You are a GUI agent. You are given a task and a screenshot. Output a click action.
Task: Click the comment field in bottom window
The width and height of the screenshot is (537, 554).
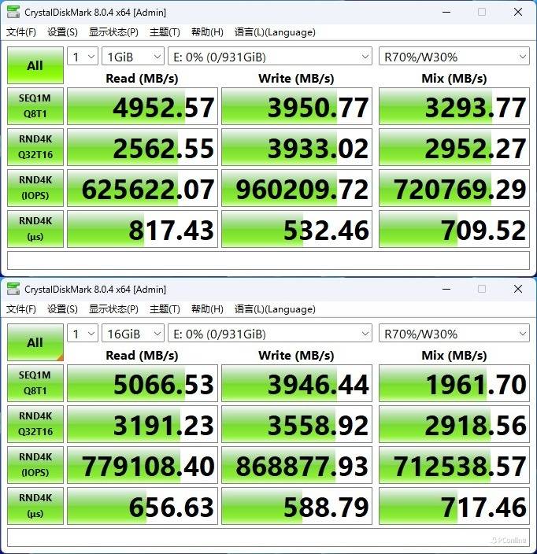coord(268,537)
